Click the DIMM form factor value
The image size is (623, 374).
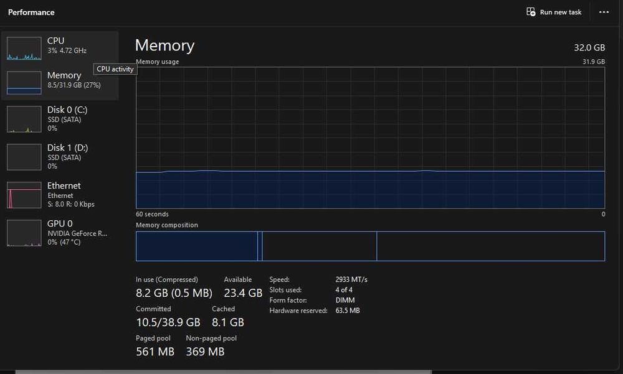point(345,300)
